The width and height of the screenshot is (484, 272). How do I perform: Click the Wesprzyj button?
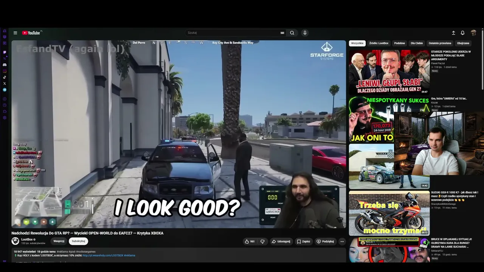(59, 241)
